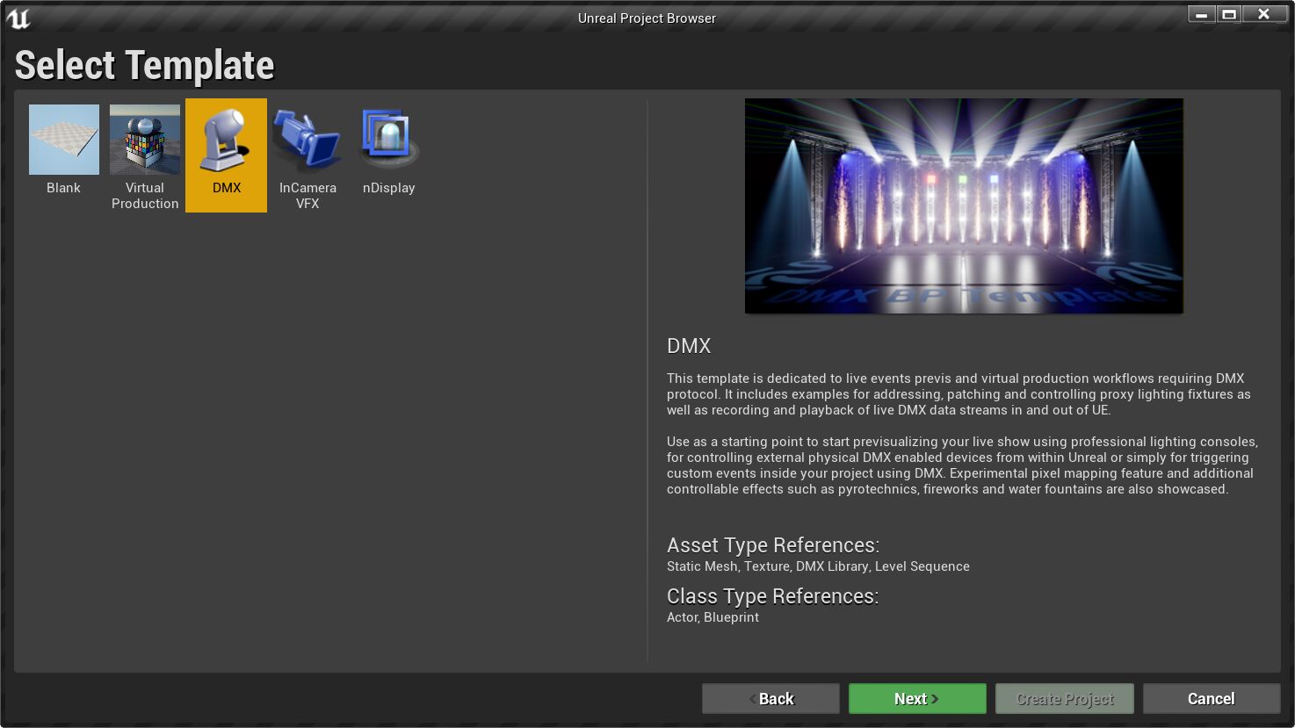The image size is (1295, 728).
Task: Open the DMX BP Template preview image
Action: (964, 205)
